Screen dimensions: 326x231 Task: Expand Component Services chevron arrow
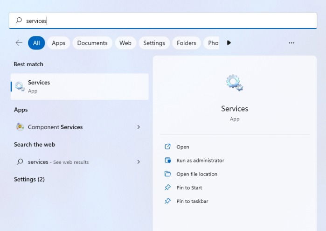[x=139, y=127]
